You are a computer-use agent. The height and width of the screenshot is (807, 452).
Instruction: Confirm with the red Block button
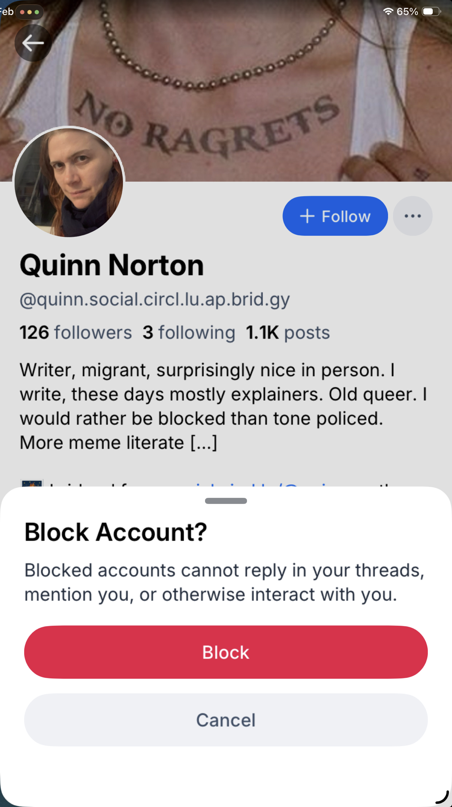pos(226,652)
